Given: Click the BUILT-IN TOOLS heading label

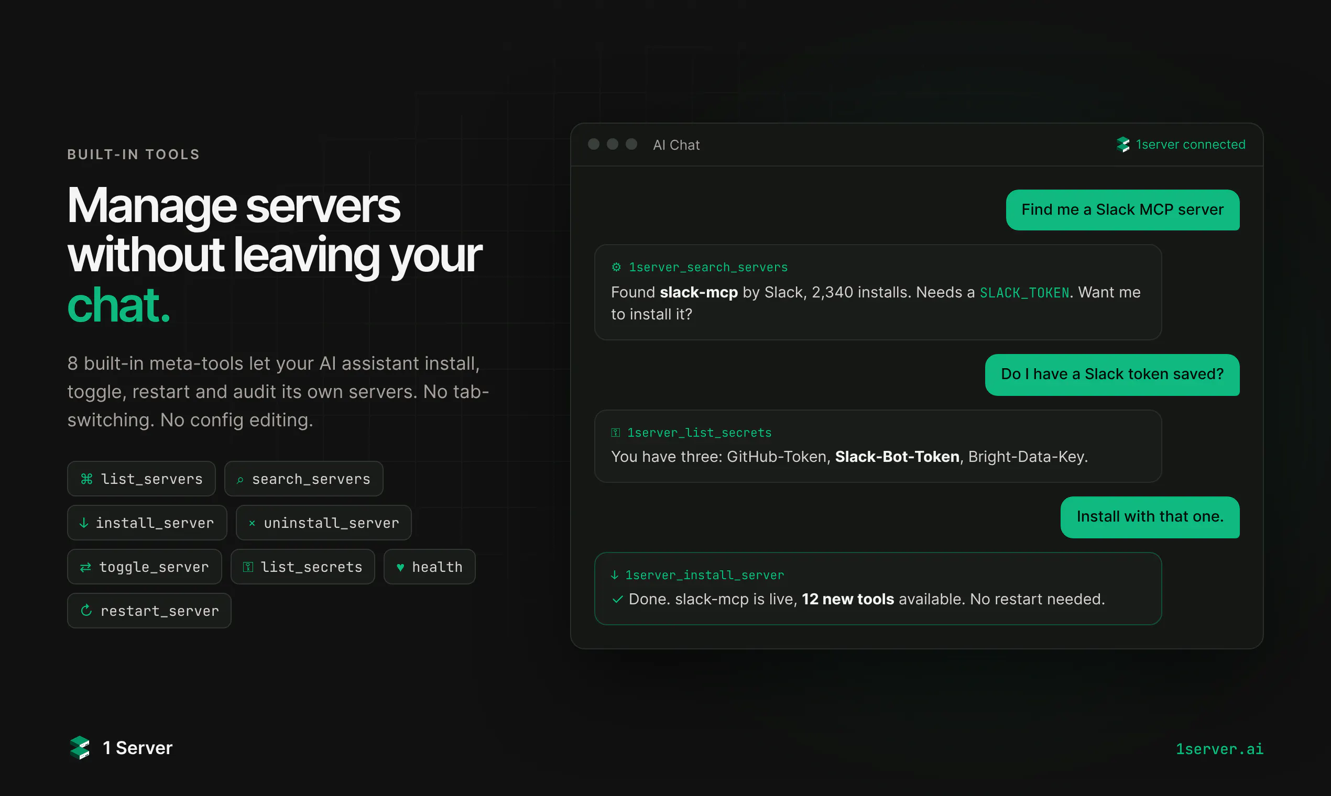Looking at the screenshot, I should [x=134, y=154].
